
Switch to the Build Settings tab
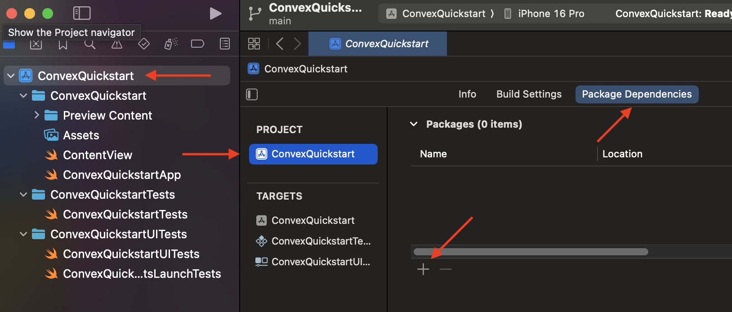click(529, 94)
